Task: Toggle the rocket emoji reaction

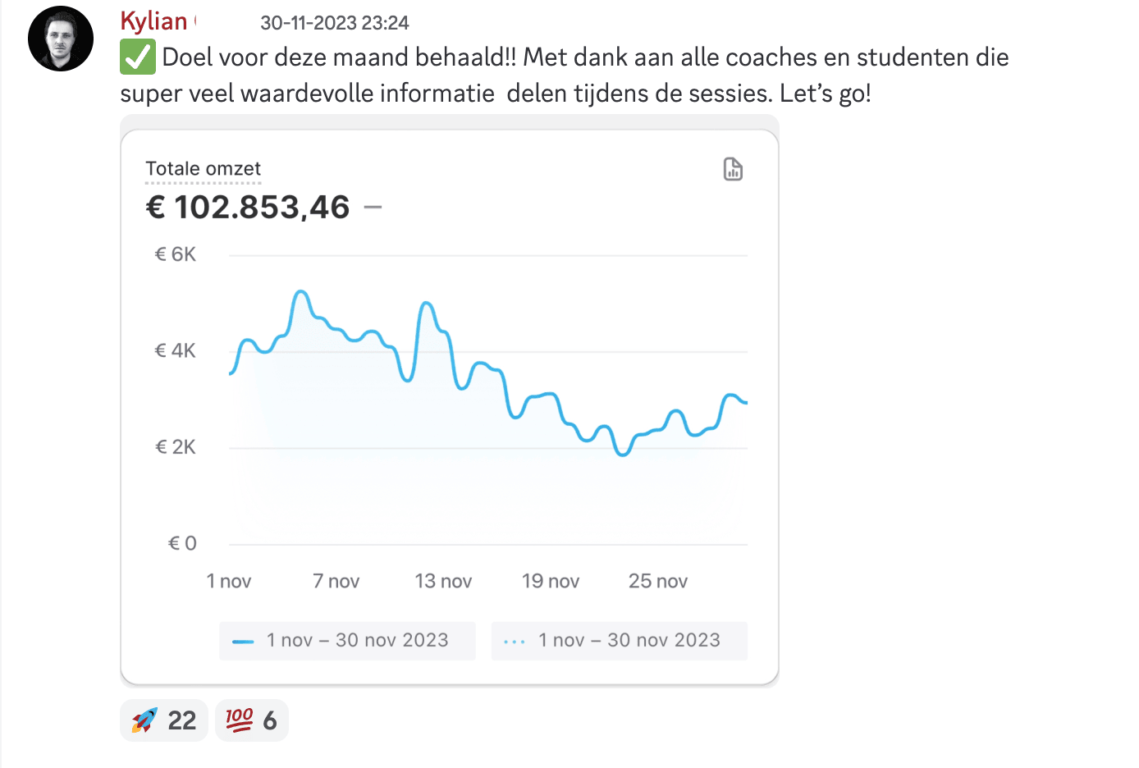Action: tap(164, 720)
